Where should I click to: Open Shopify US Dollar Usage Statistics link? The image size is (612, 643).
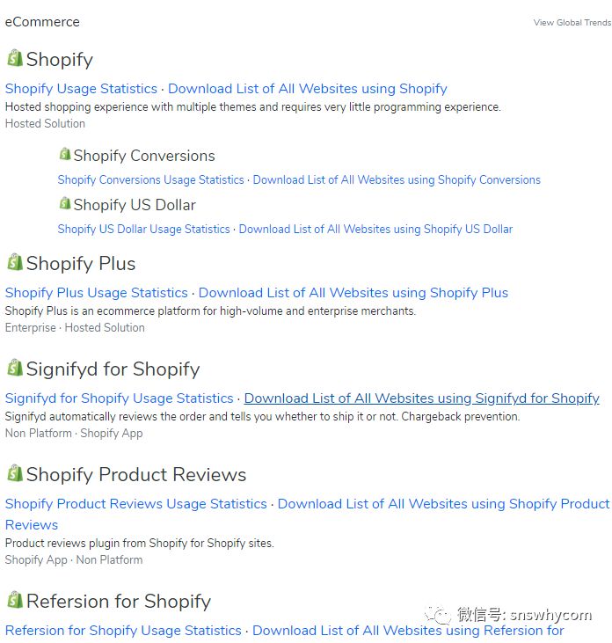[x=143, y=230]
